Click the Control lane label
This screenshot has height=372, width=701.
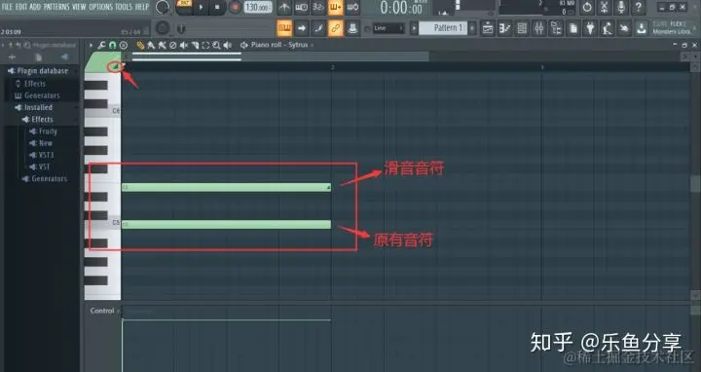point(102,311)
